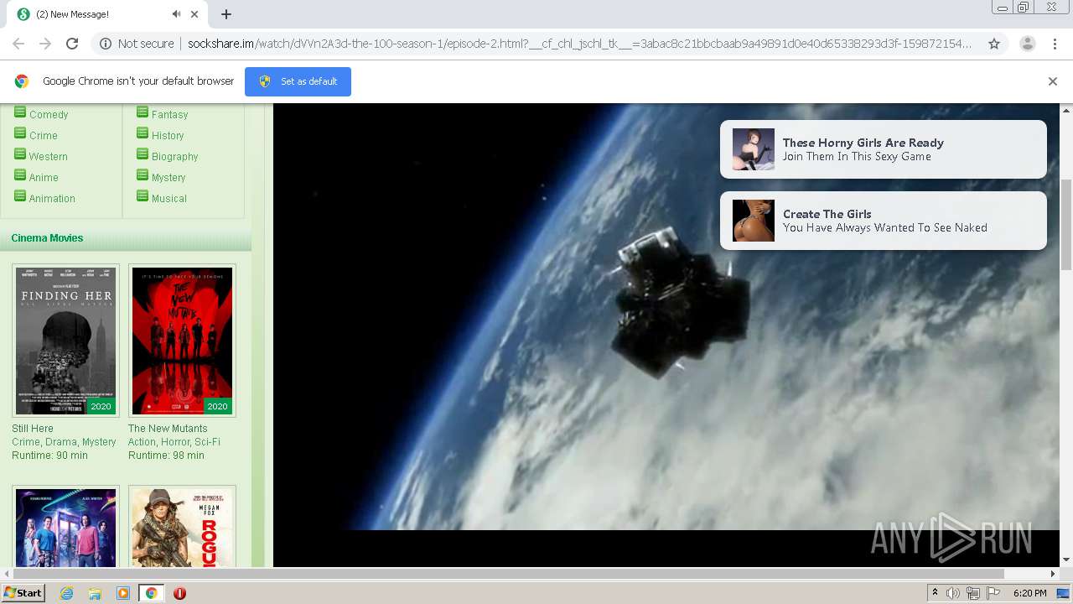The image size is (1073, 604).
Task: Open the Animation genre link
Action: (x=52, y=199)
